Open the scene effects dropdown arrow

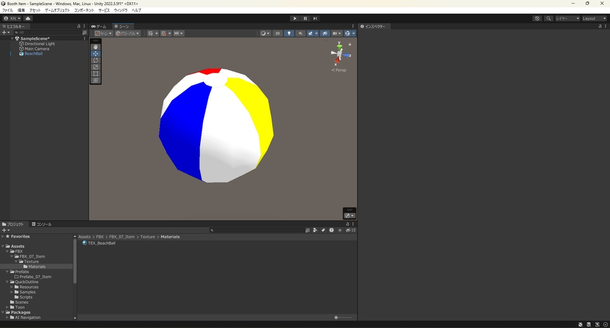tap(316, 33)
